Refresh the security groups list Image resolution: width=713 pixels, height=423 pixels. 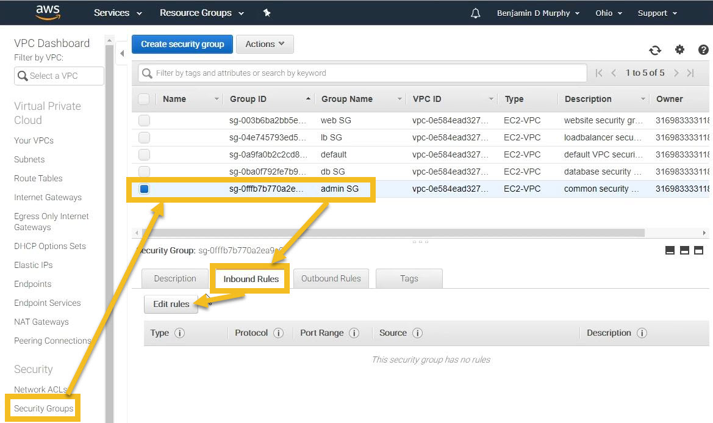[x=655, y=50]
